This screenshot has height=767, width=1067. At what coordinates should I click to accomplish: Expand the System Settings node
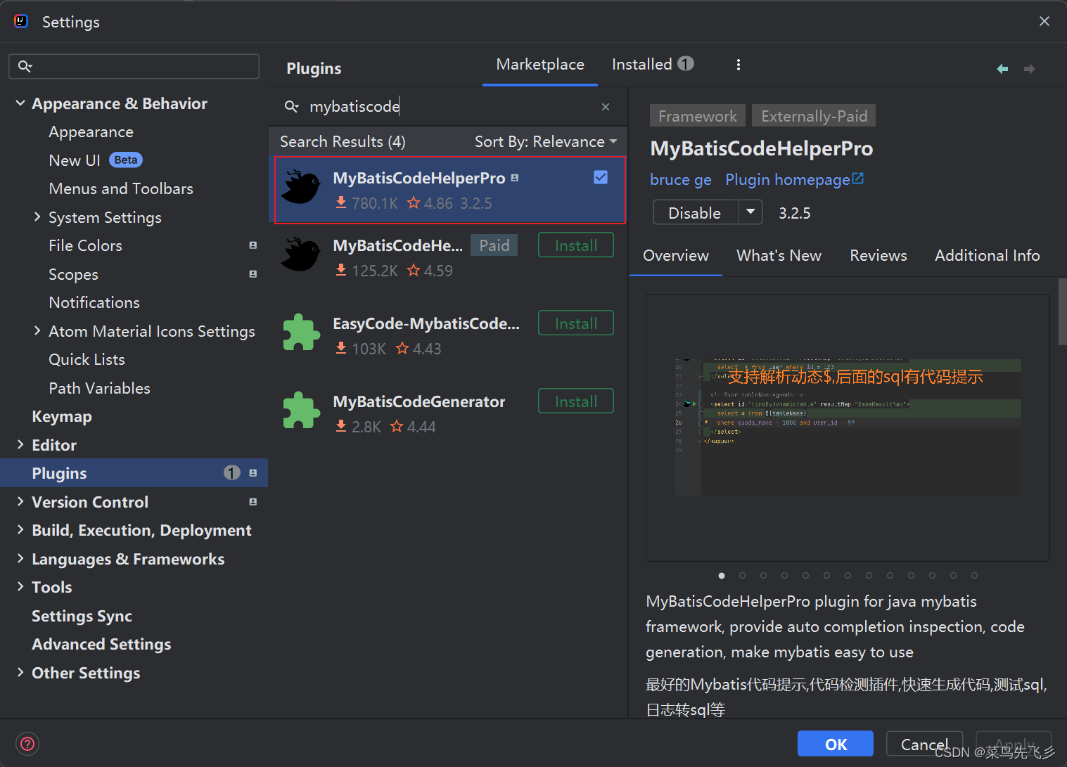[37, 217]
